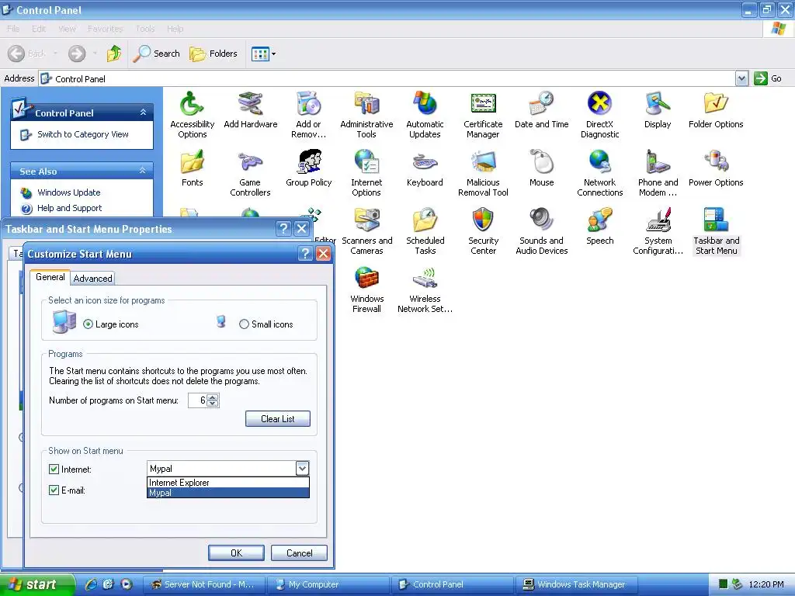
Task: Toggle the Folders toolbar button
Action: (213, 54)
